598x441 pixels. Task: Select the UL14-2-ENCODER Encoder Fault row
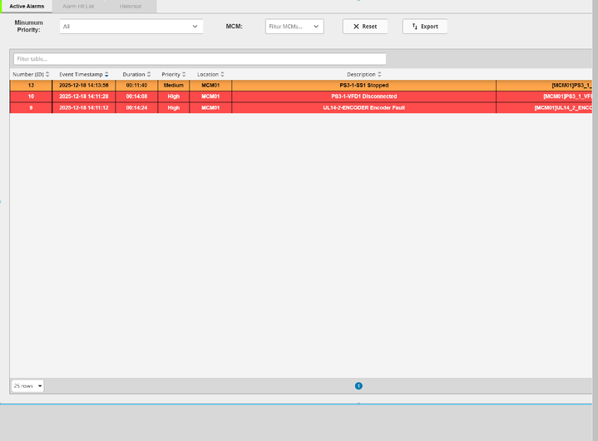363,107
